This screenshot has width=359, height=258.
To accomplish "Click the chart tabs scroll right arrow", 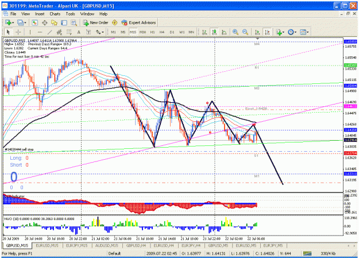I will point(354,245).
